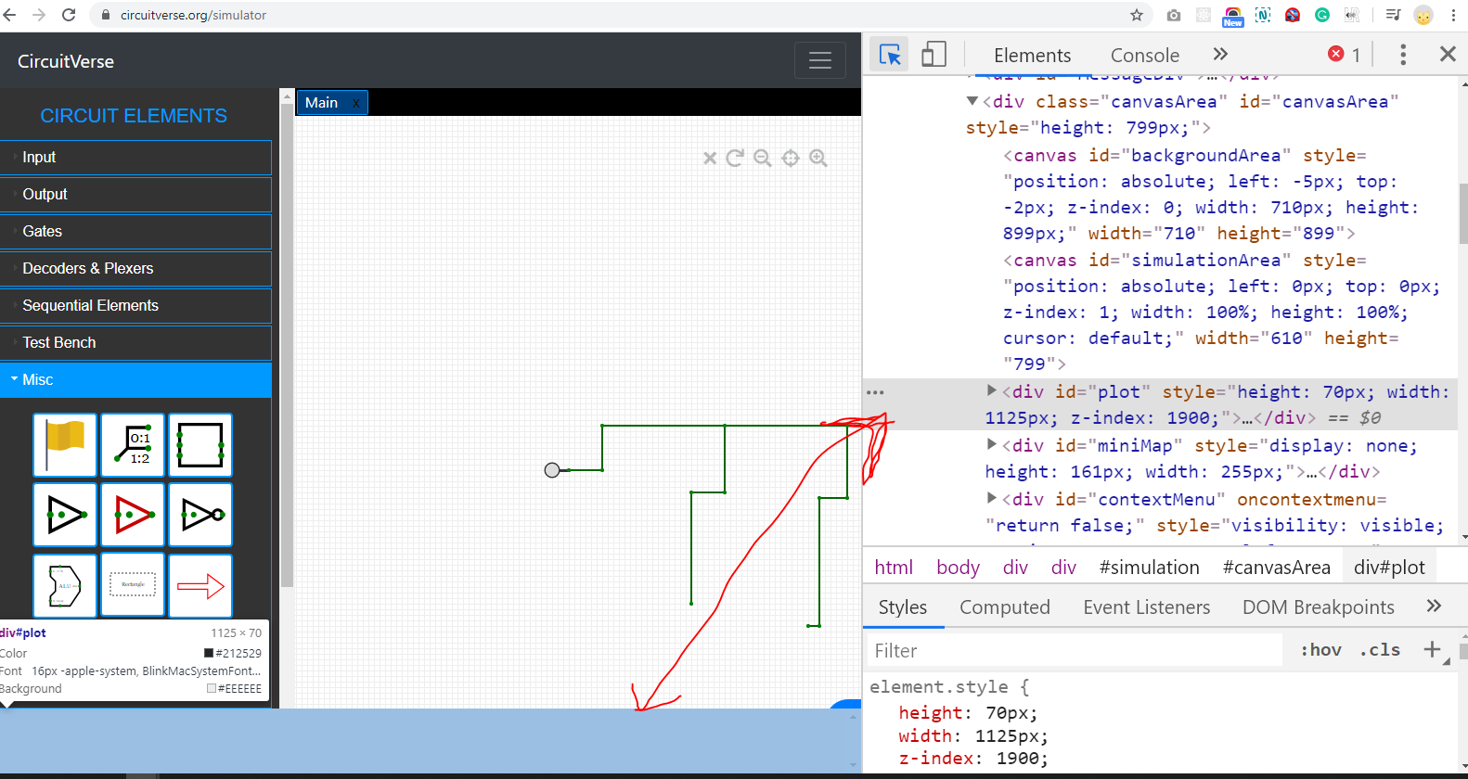Viewport: 1468px width, 779px height.
Task: Click the canvas center-focus crosshair icon
Action: [791, 158]
